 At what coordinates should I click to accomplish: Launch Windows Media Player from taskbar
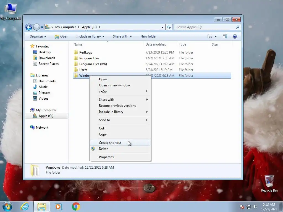coord(58,206)
